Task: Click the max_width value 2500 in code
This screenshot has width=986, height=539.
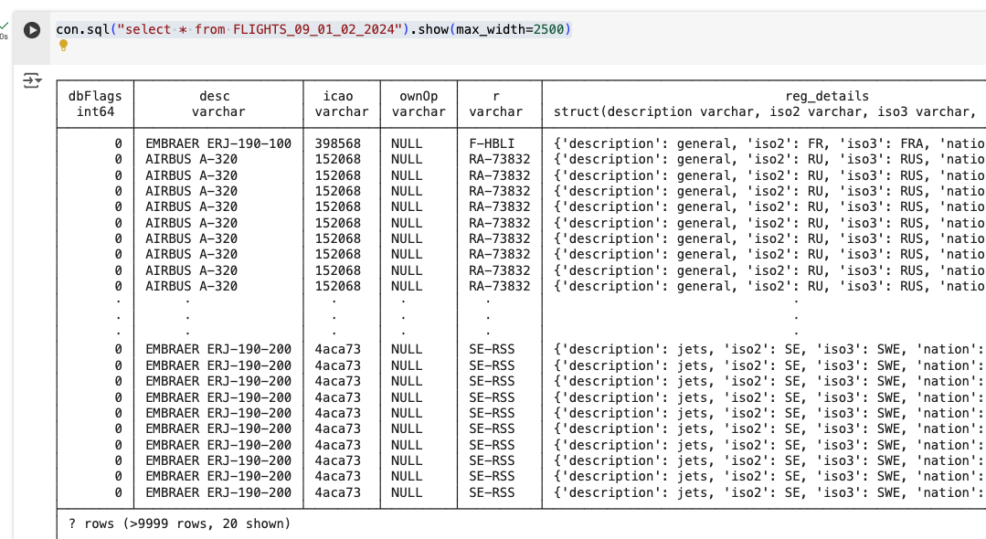Action: click(549, 29)
